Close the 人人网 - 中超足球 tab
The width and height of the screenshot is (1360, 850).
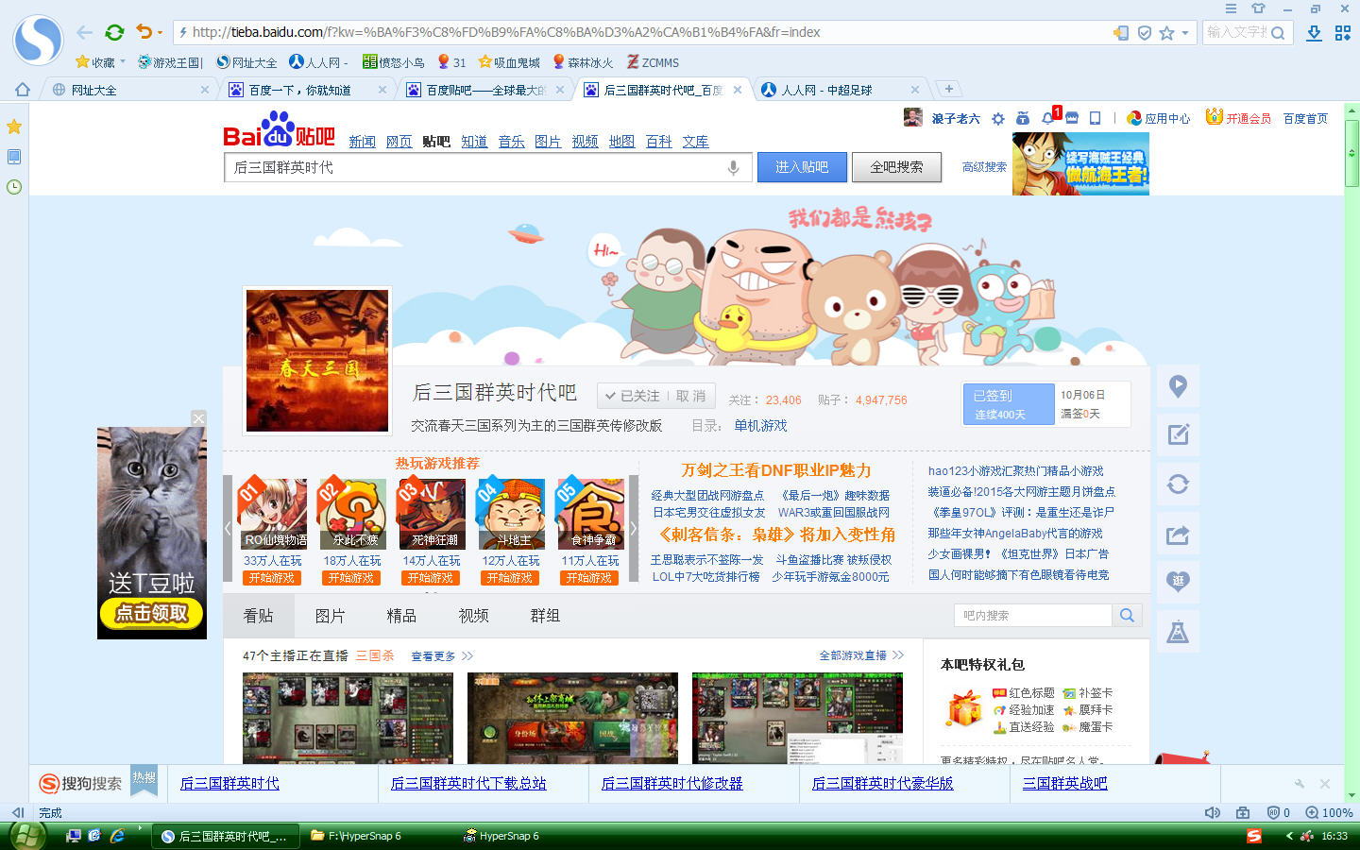click(x=915, y=90)
